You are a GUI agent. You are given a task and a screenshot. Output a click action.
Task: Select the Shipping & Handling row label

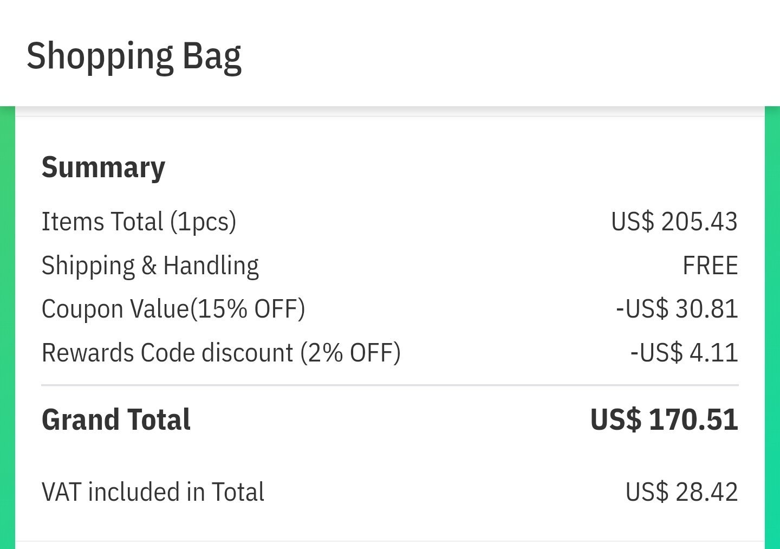(150, 266)
